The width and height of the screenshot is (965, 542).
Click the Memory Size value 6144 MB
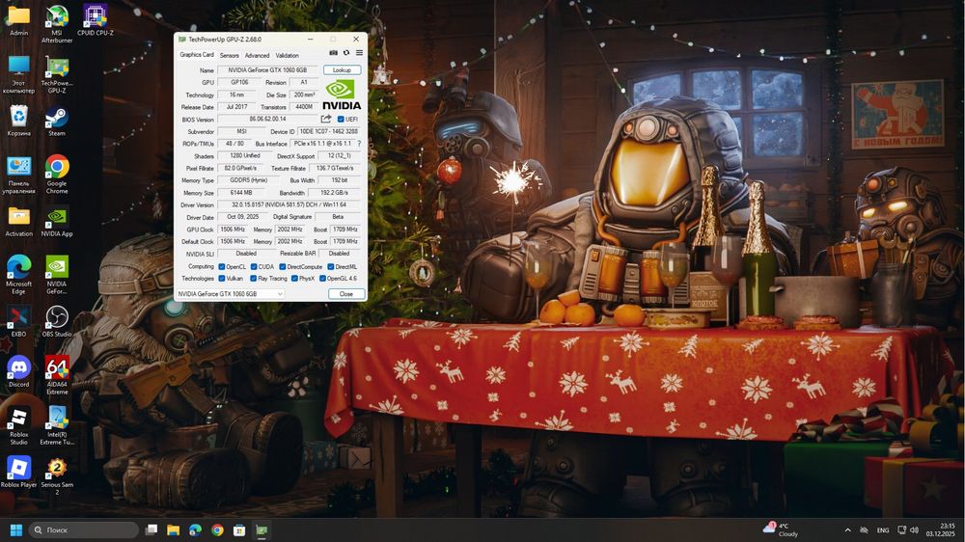pyautogui.click(x=241, y=193)
